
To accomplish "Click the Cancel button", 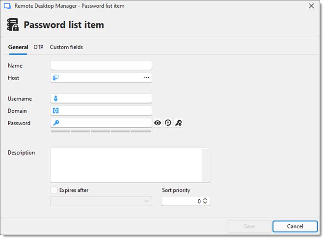I will click(x=295, y=226).
